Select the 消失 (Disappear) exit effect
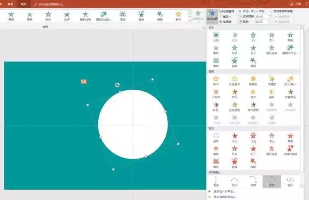309x200 pixels. tap(216, 137)
